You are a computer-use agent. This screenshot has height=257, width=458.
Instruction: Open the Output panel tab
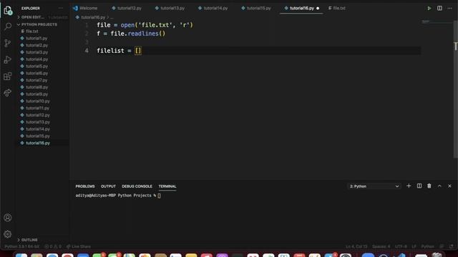click(108, 186)
